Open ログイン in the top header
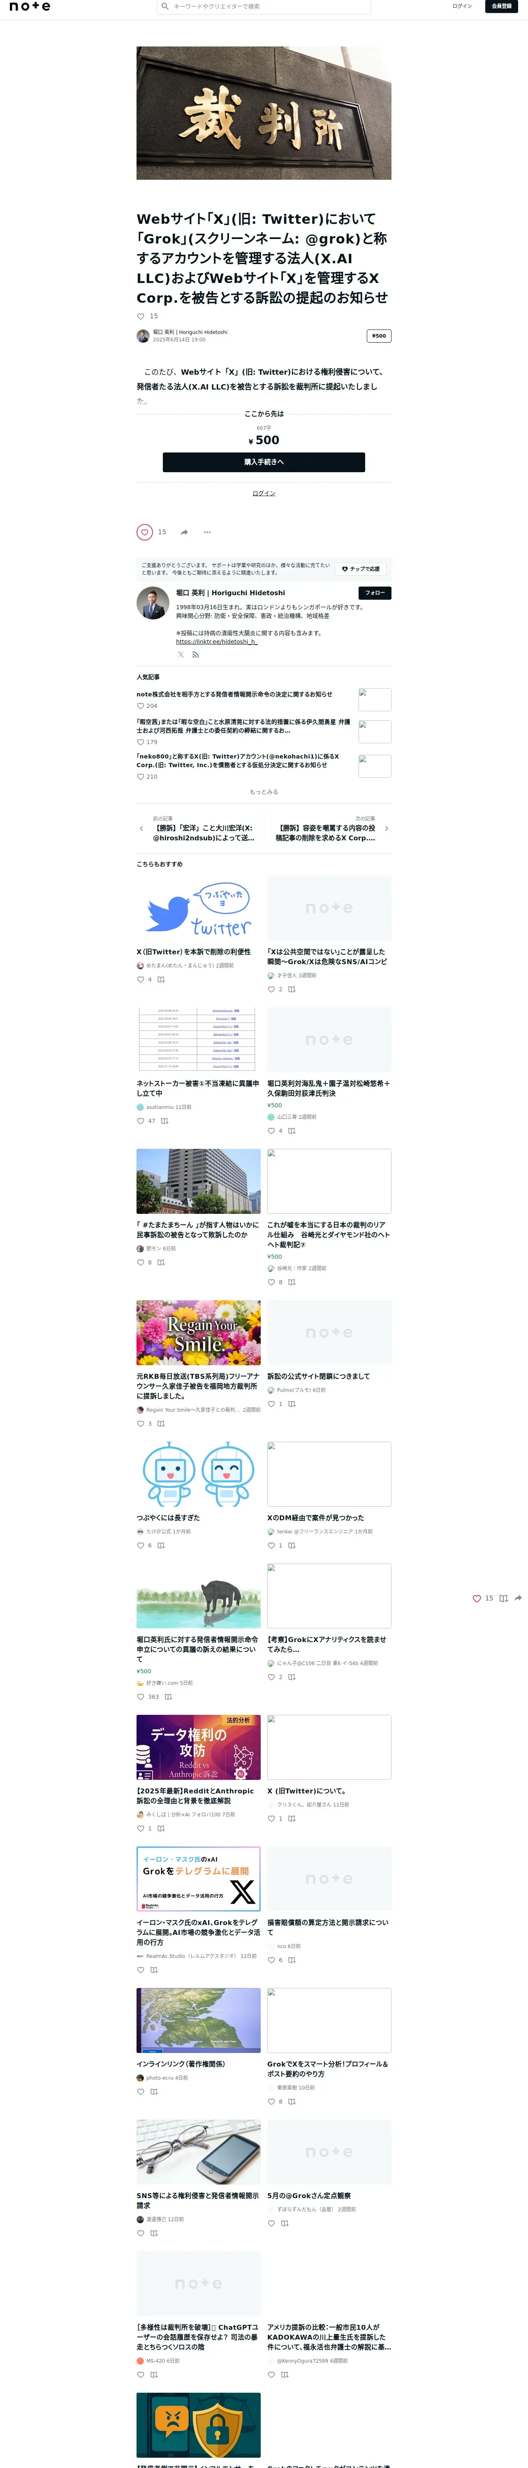Screen dimensions: 528x2468 (x=462, y=7)
